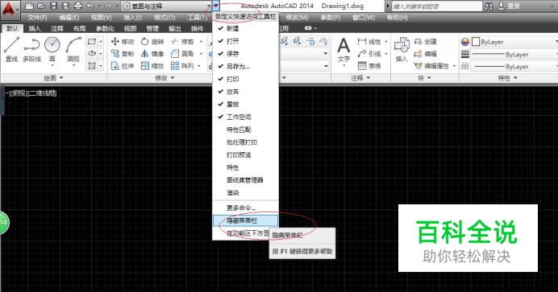Select the Array (阵列) tool
The width and height of the screenshot is (558, 292).
tap(182, 66)
